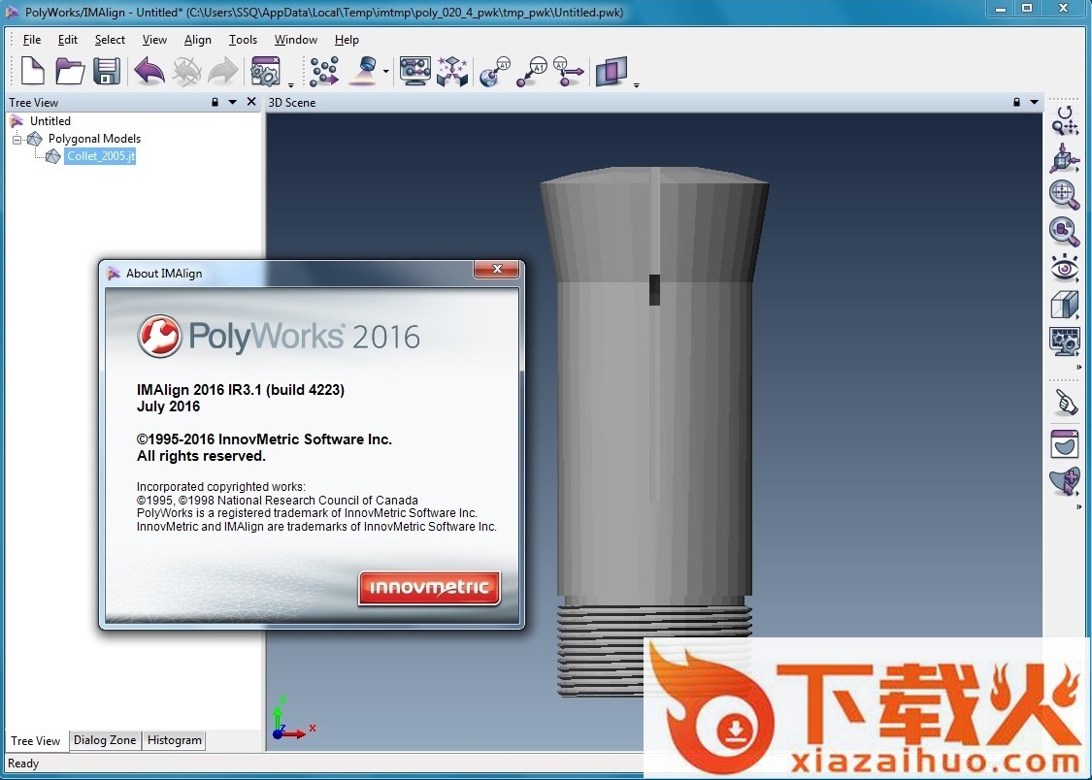The height and width of the screenshot is (780, 1092).
Task: Select the pointing hand pick tool
Action: click(x=1064, y=402)
